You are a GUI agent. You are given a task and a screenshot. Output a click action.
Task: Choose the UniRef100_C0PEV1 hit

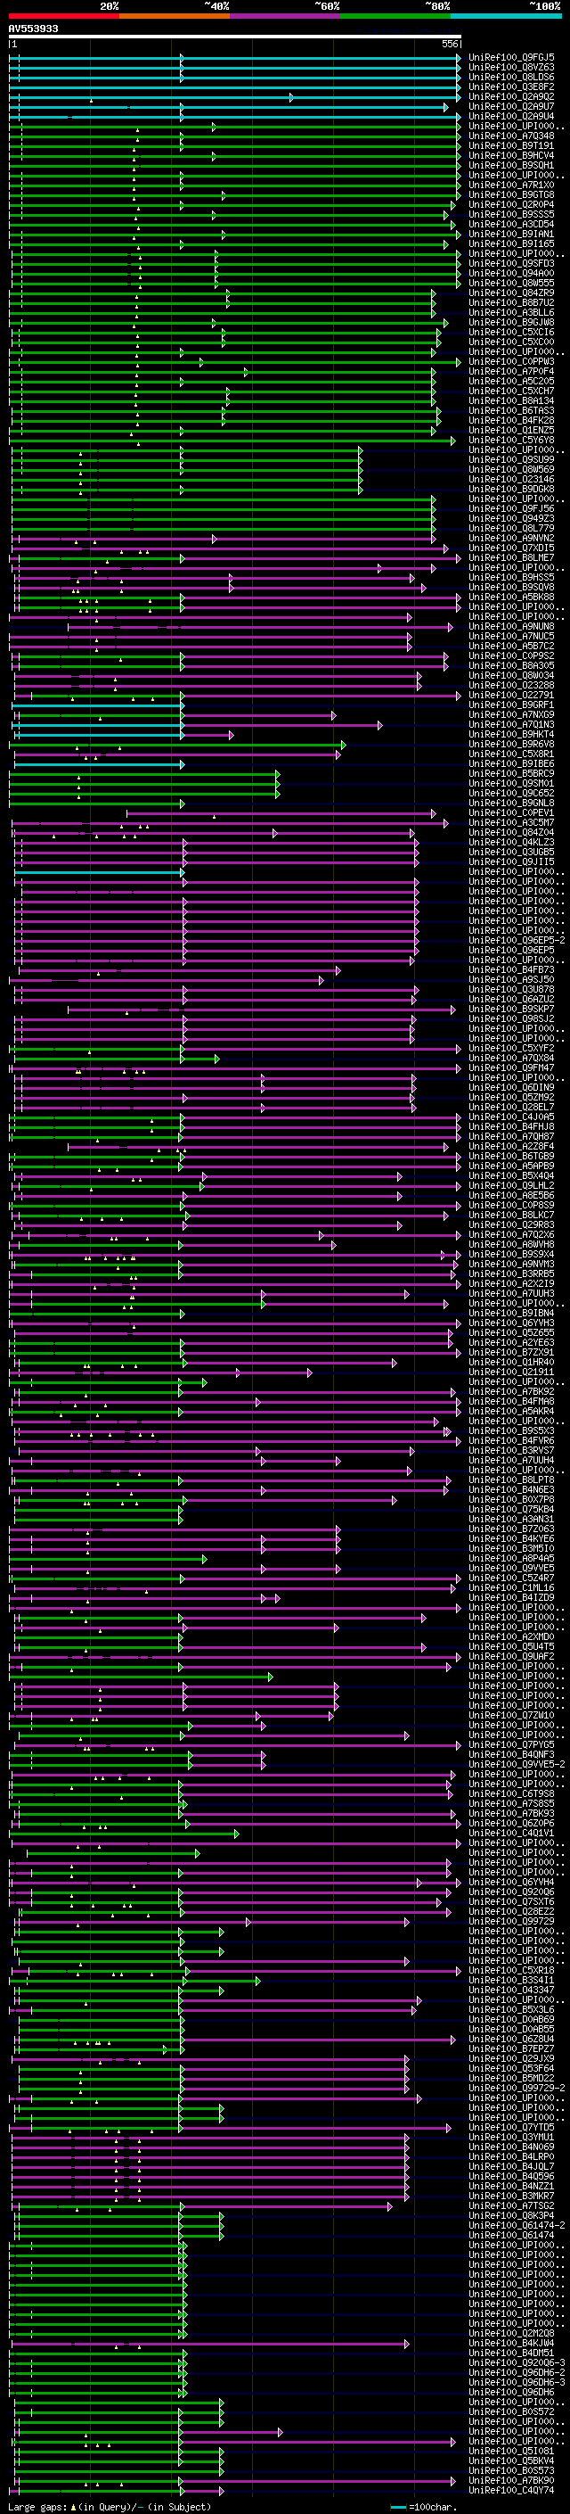(510, 813)
